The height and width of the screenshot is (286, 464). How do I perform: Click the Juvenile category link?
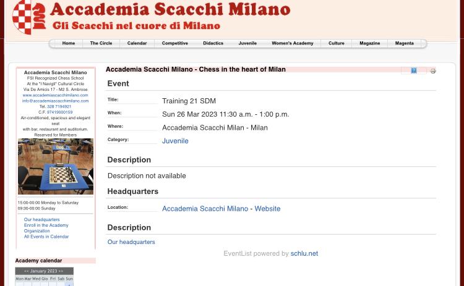click(175, 141)
